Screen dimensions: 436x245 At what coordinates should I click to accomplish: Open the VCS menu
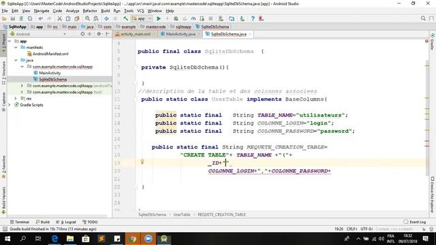coord(140,11)
